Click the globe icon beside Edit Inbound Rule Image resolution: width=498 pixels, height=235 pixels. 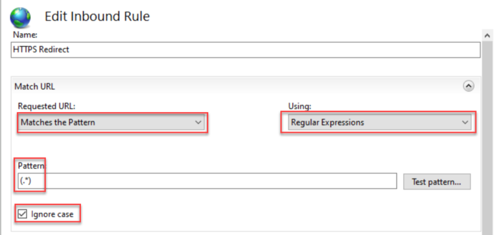[x=20, y=17]
